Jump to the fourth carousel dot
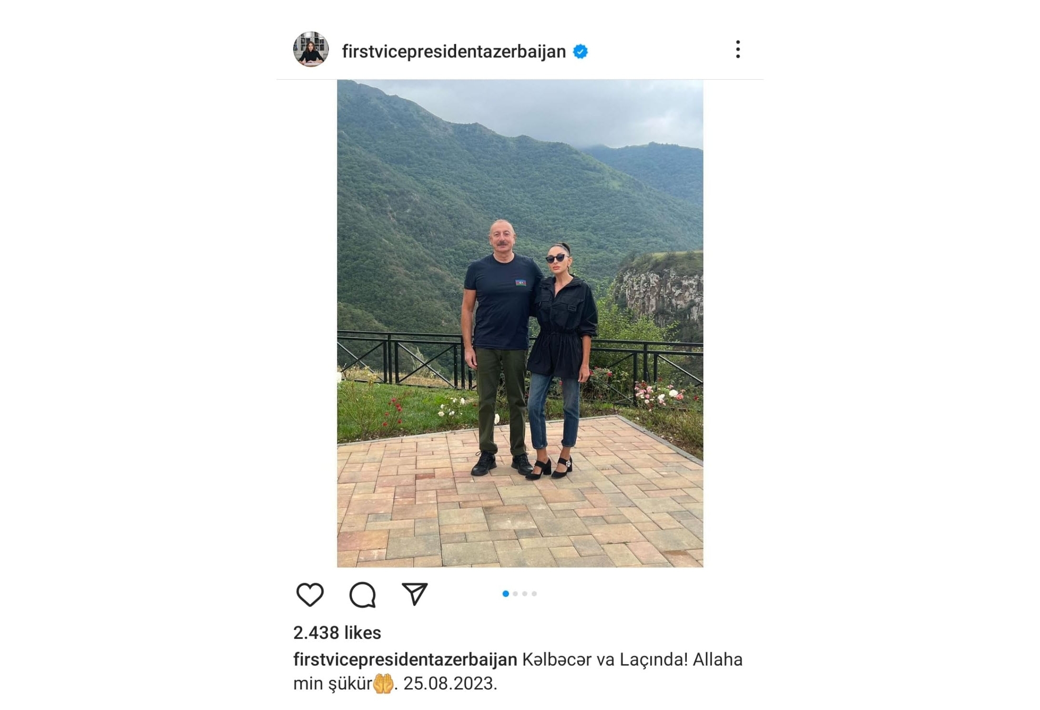Screen dimensions: 1040x710 point(534,594)
